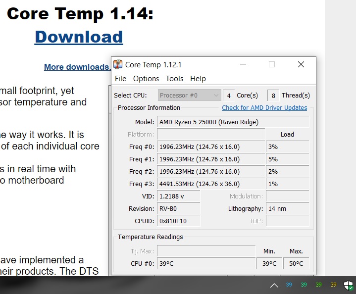
Task: Click the Core Temp thermometer title icon
Action: pos(118,64)
